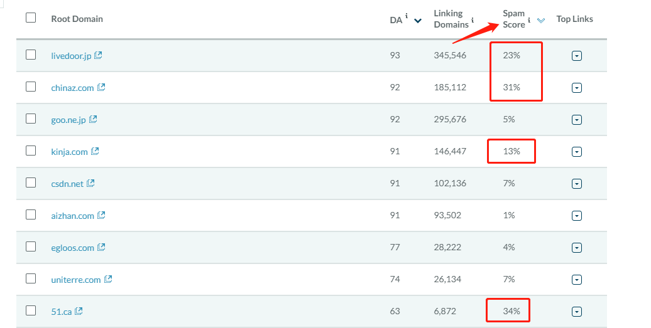Show info icon beside Spam Score header
Screen dimensions: 651x328
tap(529, 20)
